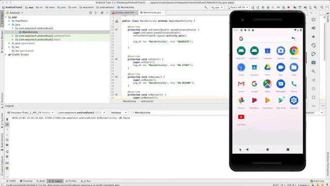Viewport: 330px width, 186px height.
Task: Open the app run configuration dropdown
Action: [x=217, y=7]
